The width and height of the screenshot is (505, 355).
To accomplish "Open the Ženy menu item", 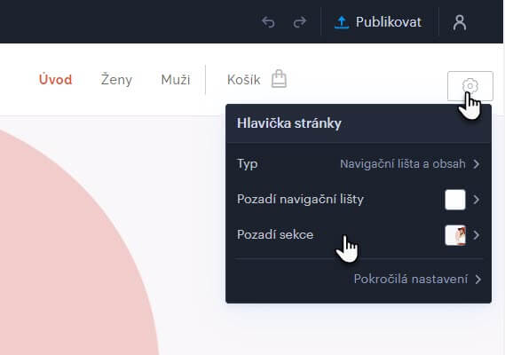I will (116, 79).
